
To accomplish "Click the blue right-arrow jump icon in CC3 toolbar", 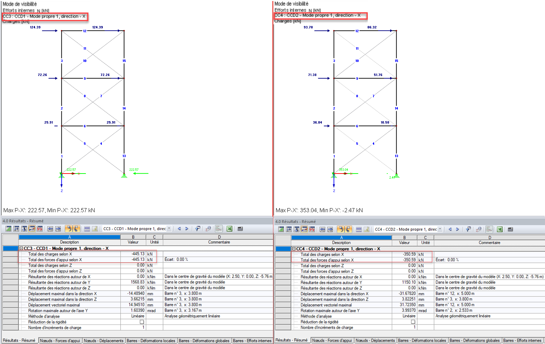I will (x=58, y=229).
